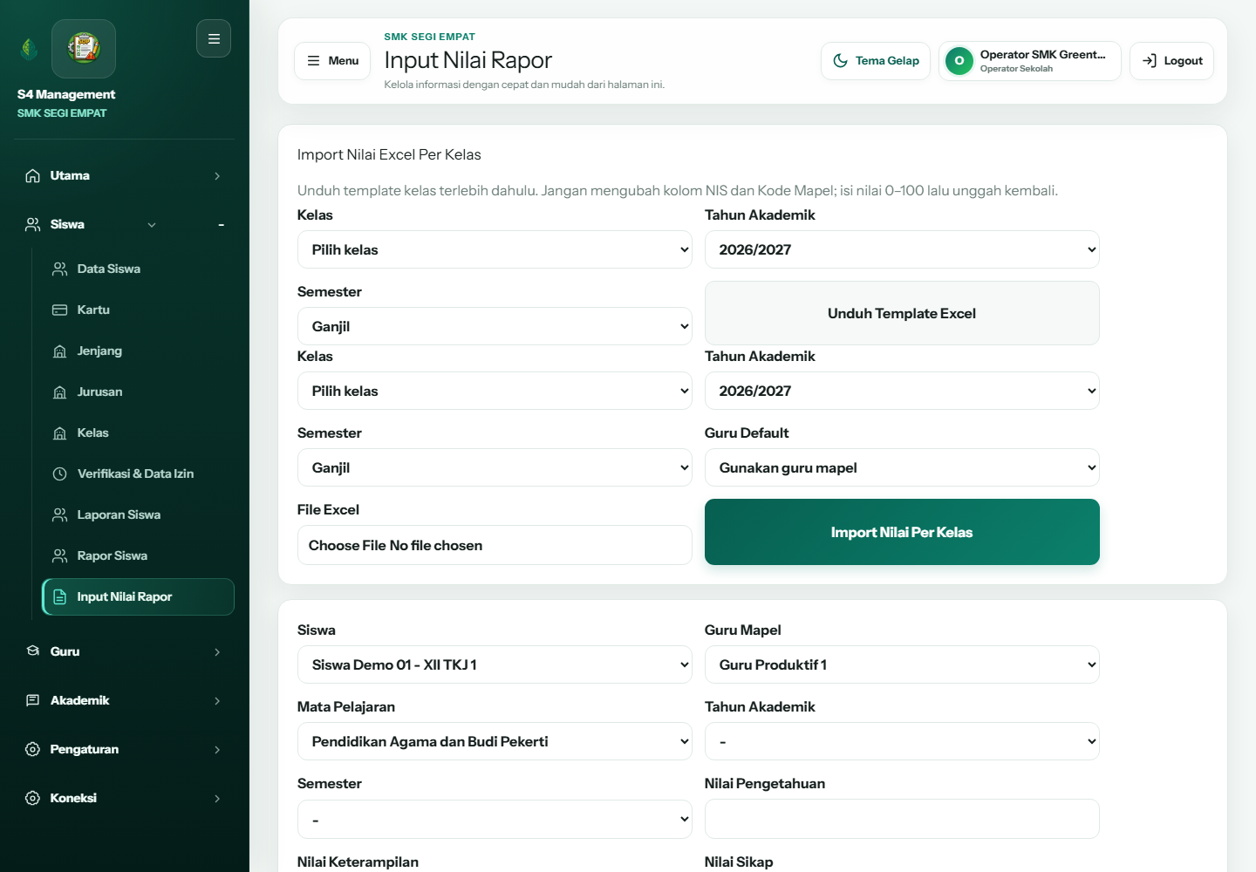Viewport: 1256px width, 872px height.
Task: Click the Pengaturan gear icon
Action: click(32, 749)
